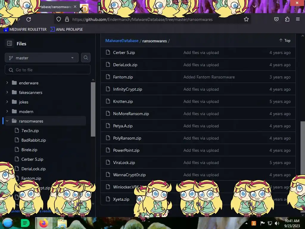Select the fakescanners folder in the tree
This screenshot has width=305, height=229.
[31, 92]
